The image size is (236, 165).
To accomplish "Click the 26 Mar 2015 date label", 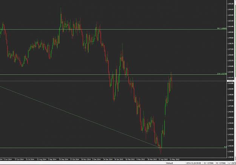I will (152, 159).
